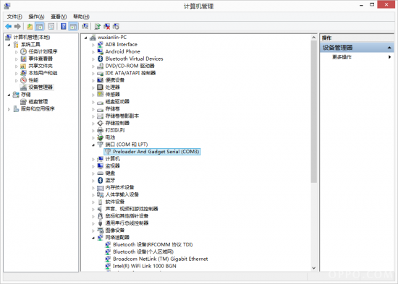Open the 帮助(H) menu

81,17
